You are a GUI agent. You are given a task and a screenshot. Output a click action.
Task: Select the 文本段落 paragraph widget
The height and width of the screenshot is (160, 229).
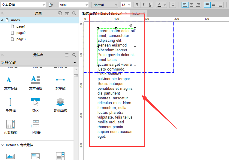(35, 83)
